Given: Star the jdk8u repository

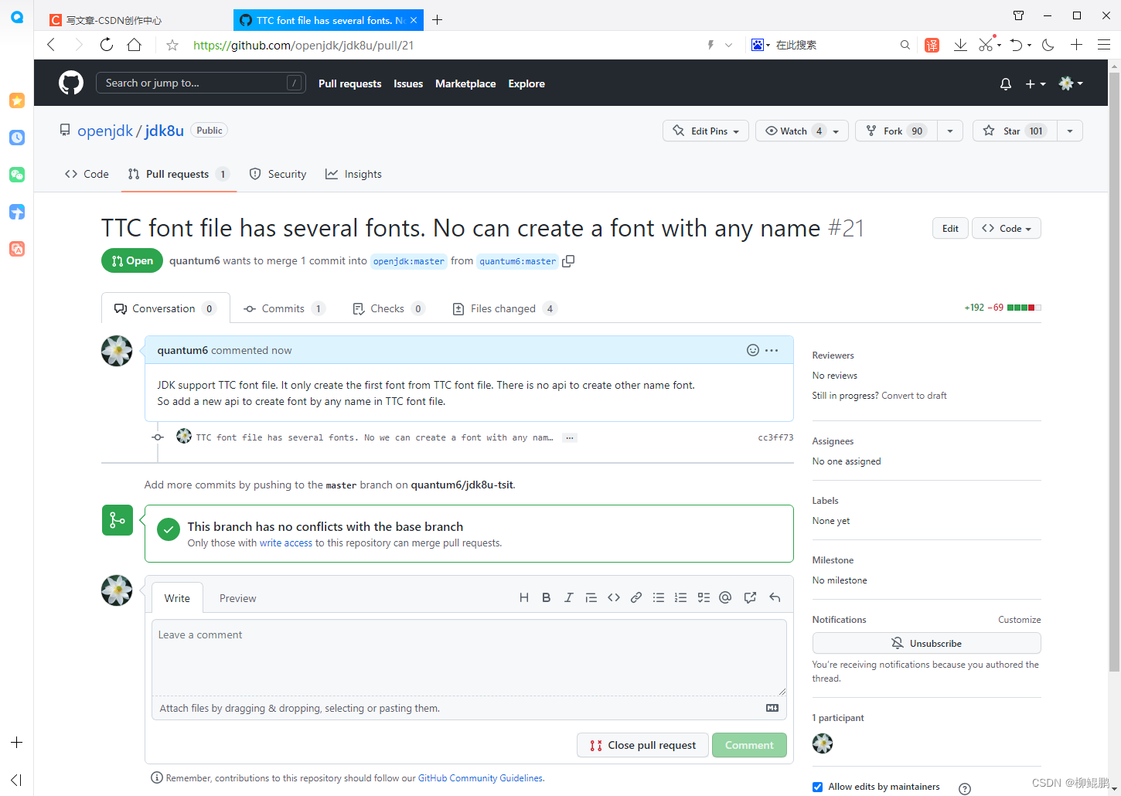Looking at the screenshot, I should click(1014, 131).
